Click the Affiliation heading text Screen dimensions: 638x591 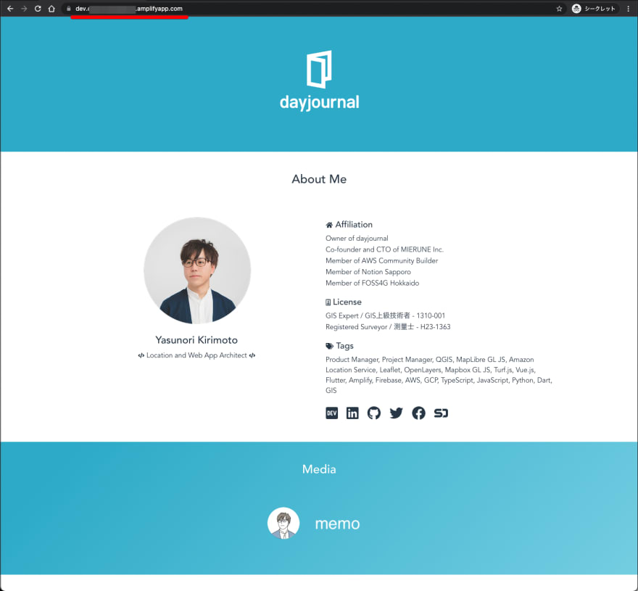(354, 225)
